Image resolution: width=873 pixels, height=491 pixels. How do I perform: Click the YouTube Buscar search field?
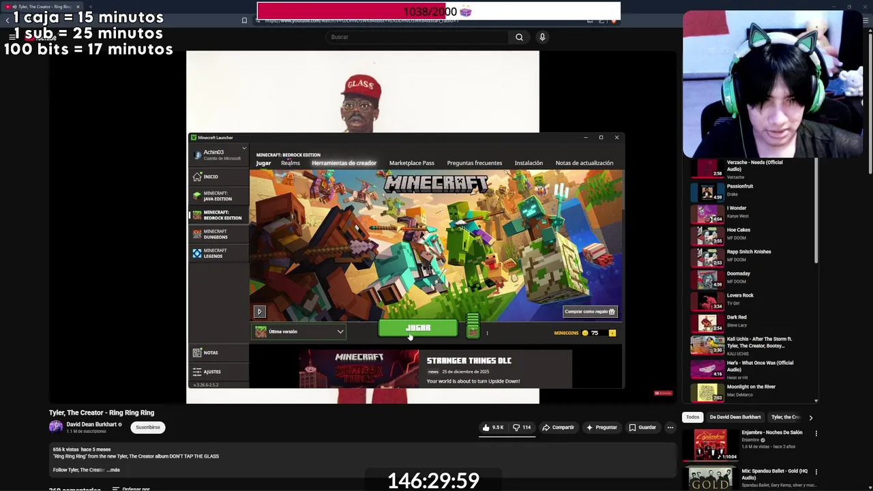click(417, 37)
